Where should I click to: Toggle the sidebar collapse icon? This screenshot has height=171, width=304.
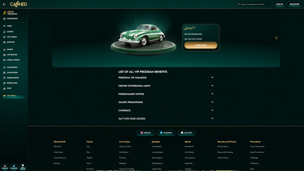(4, 4)
